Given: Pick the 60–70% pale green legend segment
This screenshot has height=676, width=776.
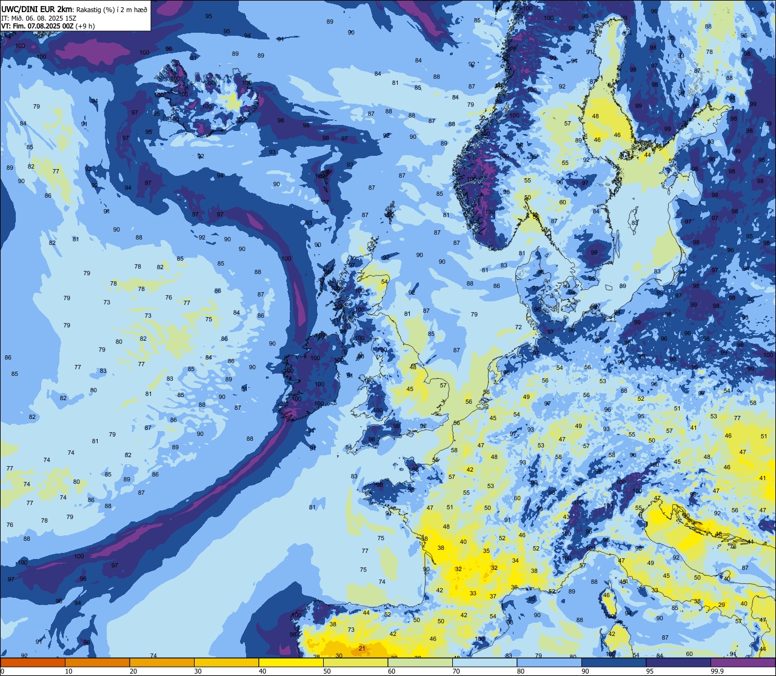Looking at the screenshot, I should (420, 662).
